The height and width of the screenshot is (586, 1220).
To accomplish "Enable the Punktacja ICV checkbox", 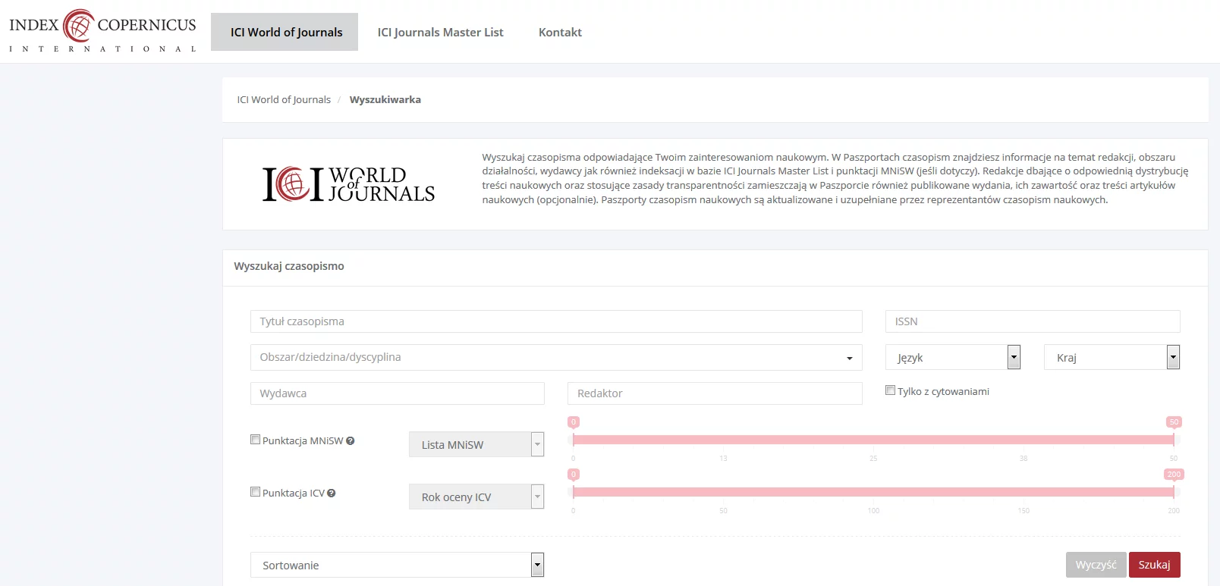I will [256, 492].
